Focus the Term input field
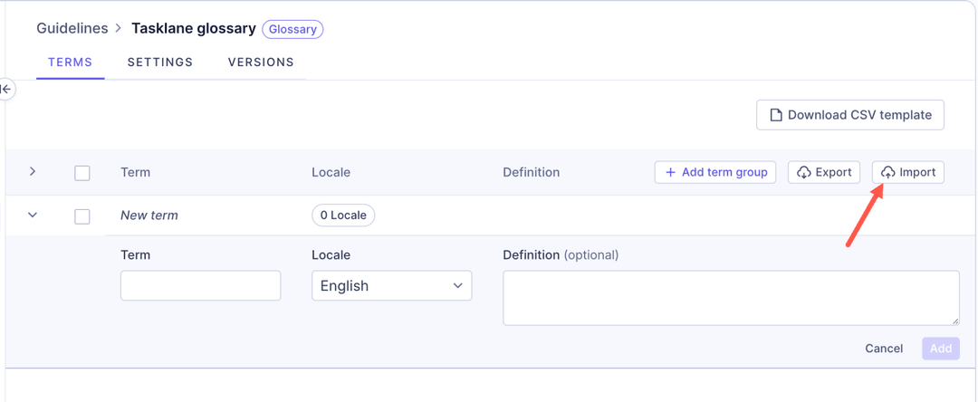978x402 pixels. (201, 285)
